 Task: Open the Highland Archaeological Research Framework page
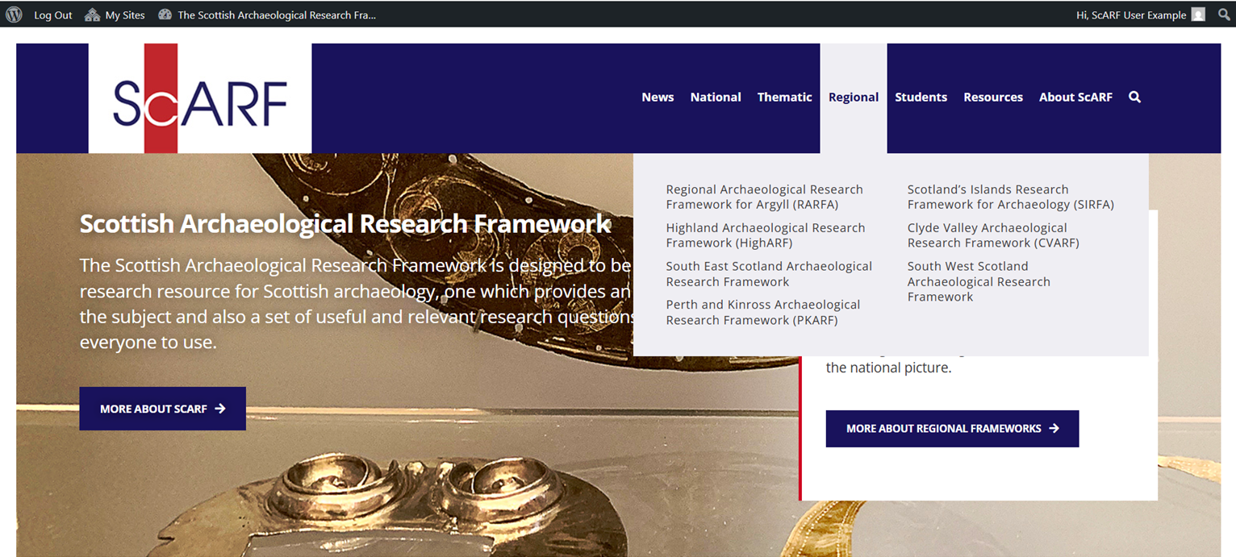[765, 235]
